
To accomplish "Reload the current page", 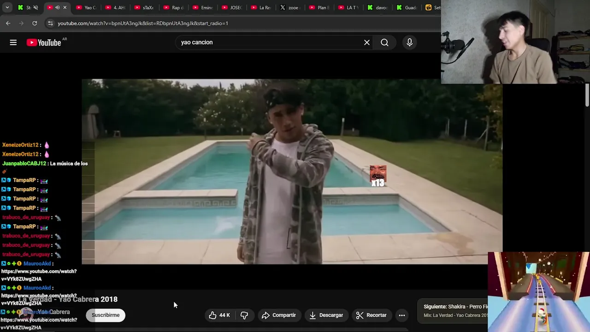I will pyautogui.click(x=35, y=23).
